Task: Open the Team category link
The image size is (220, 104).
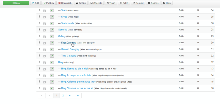Action: click(x=64, y=10)
